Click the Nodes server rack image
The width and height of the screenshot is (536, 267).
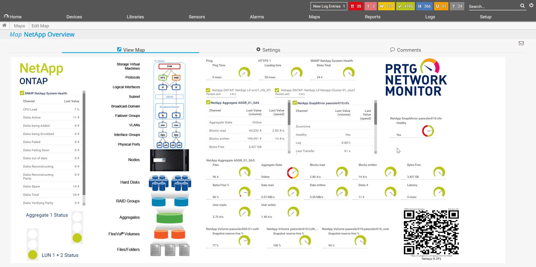pos(169,160)
